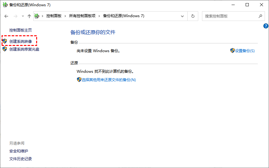The image size is (269, 168).
Task: Open help with the blue question mark
Action: [x=266, y=26]
